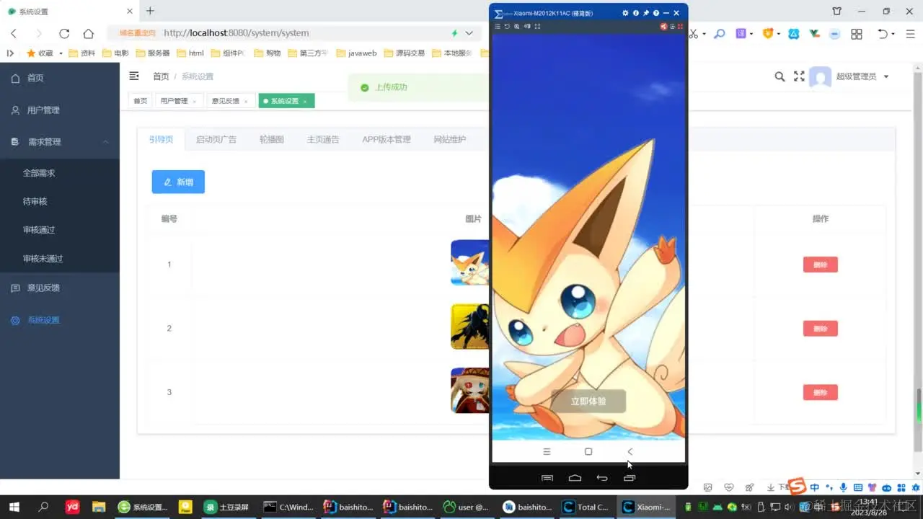
Task: Open the html bookmark folder
Action: pyautogui.click(x=190, y=53)
